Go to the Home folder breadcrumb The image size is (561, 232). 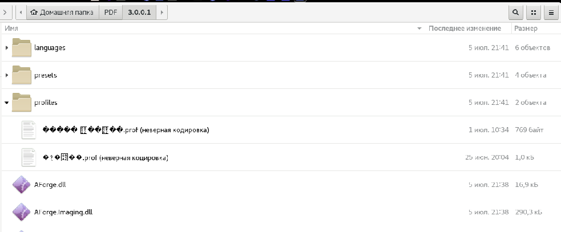[62, 12]
